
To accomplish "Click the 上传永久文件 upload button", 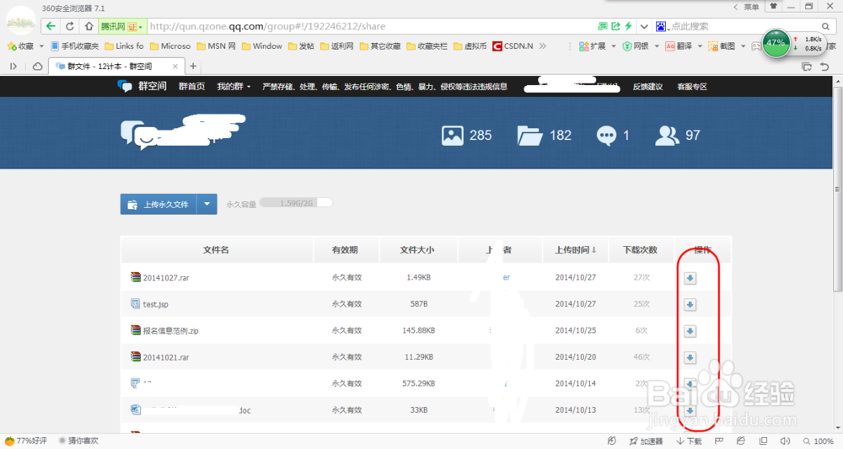I will (158, 204).
